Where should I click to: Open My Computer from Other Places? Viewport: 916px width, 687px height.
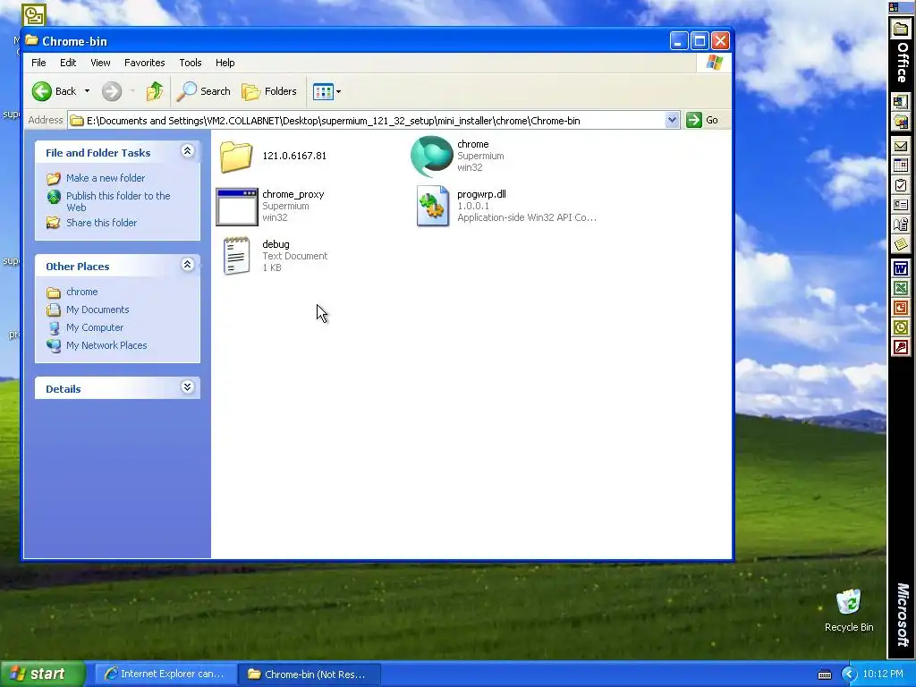tap(95, 327)
